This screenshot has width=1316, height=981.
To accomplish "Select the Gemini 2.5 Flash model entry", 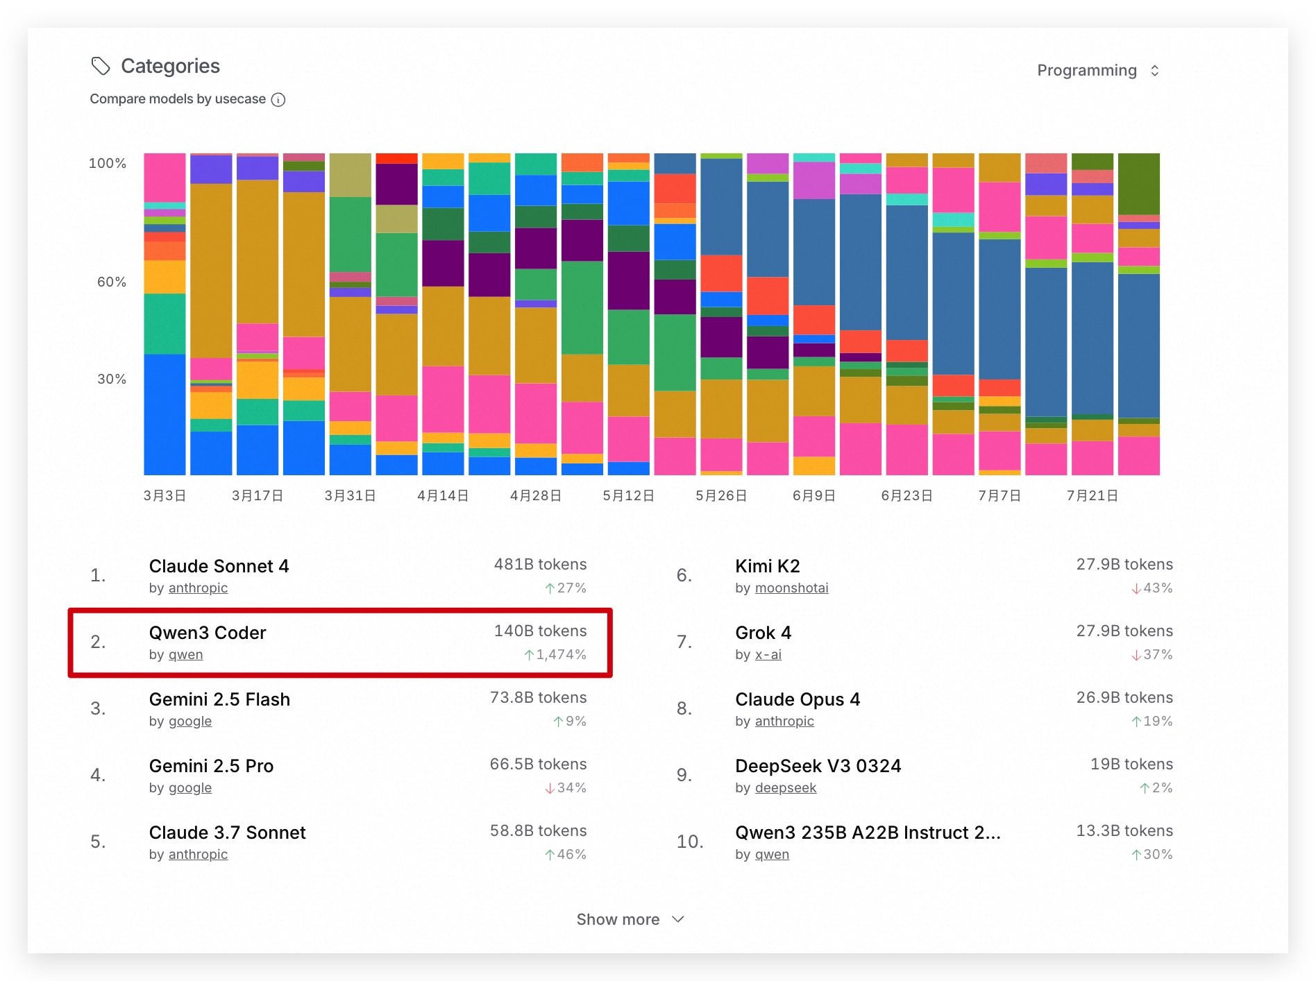I will coord(339,708).
